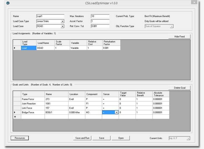Viewport: 204px width, 149px height.
Task: Click the Absolute Tolerance column header
Action: pyautogui.click(x=161, y=94)
